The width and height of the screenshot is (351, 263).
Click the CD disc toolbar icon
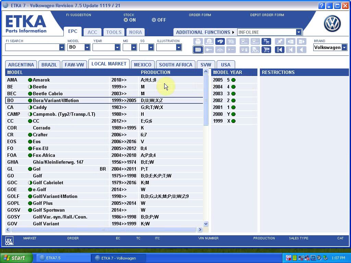coord(209,41)
